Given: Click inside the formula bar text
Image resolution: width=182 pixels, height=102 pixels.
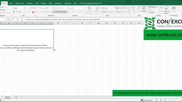Looking at the screenshot, I should click(63, 20).
